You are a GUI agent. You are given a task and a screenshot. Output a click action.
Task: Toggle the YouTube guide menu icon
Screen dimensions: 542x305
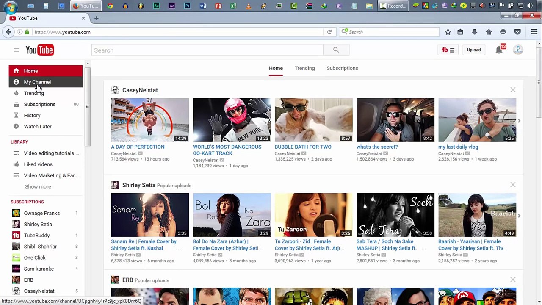16,50
